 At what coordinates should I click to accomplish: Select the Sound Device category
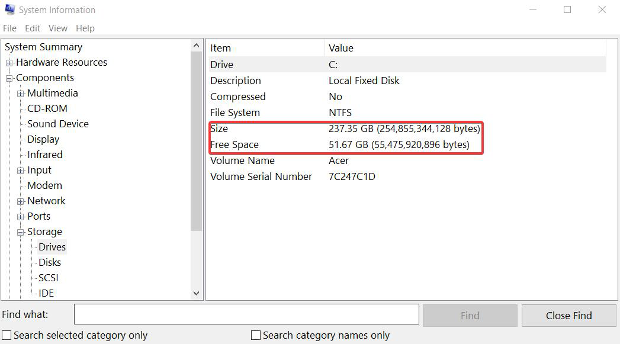(x=57, y=124)
